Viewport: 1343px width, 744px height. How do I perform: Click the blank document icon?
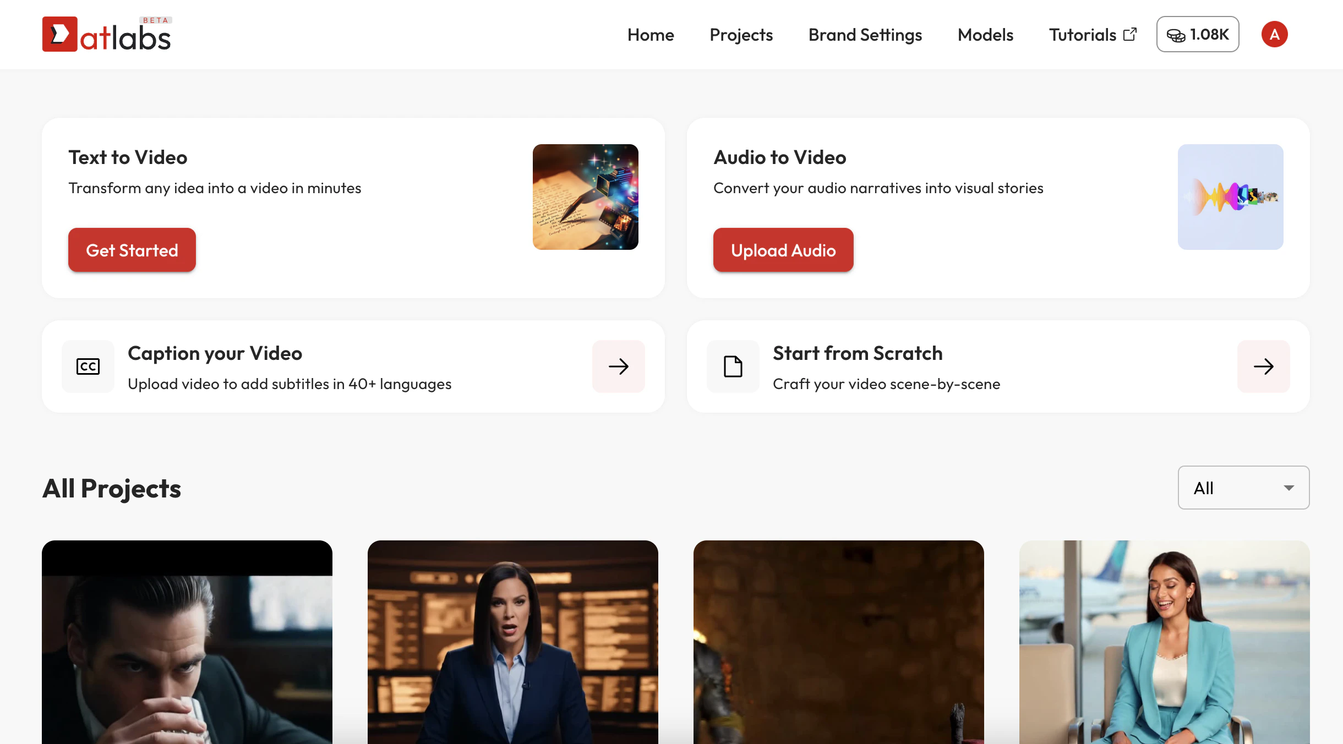(x=733, y=366)
